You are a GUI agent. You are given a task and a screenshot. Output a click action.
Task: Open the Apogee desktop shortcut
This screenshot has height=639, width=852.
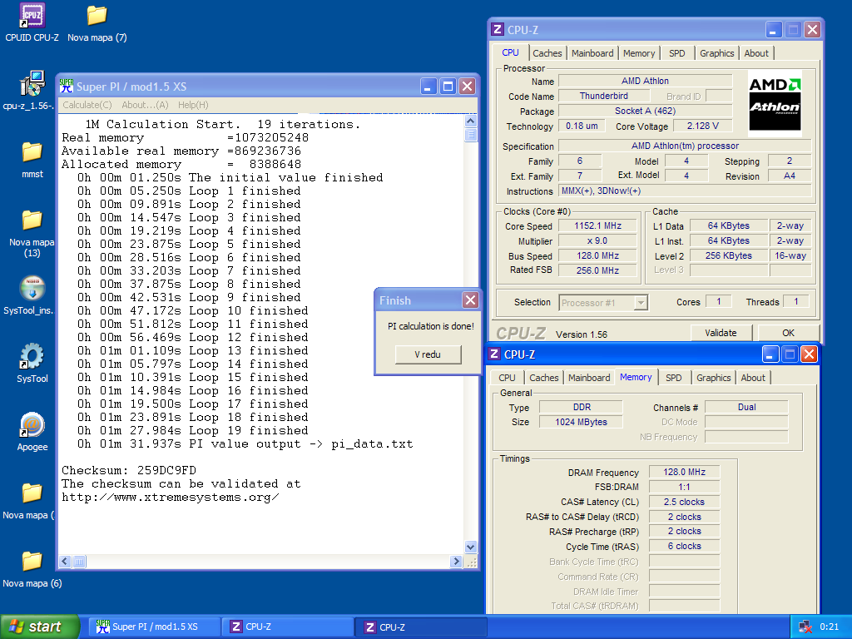click(32, 431)
